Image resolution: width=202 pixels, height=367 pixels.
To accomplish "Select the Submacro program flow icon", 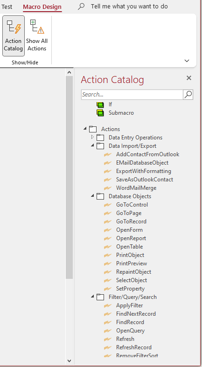I will [100, 113].
